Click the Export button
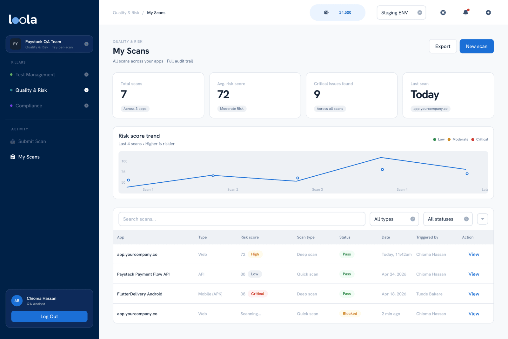The image size is (508, 339). tap(443, 46)
